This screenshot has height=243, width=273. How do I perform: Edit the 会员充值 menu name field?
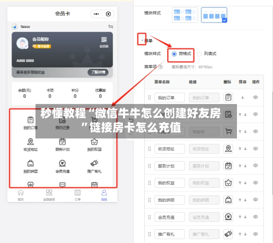click(170, 217)
